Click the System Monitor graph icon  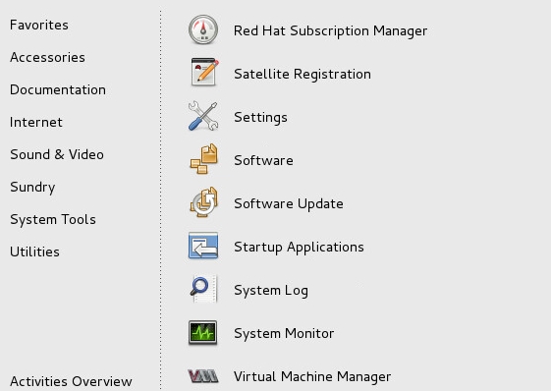(202, 332)
